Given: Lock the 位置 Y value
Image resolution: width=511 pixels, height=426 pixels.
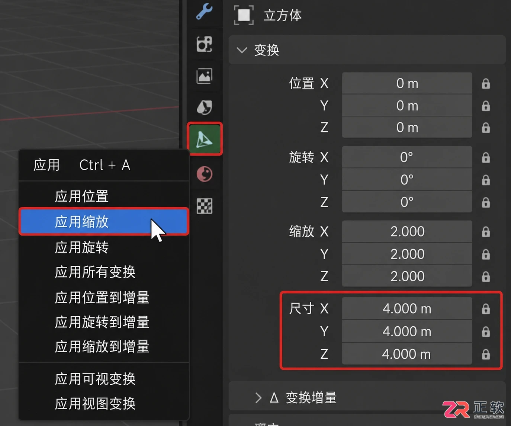Looking at the screenshot, I should pyautogui.click(x=486, y=106).
